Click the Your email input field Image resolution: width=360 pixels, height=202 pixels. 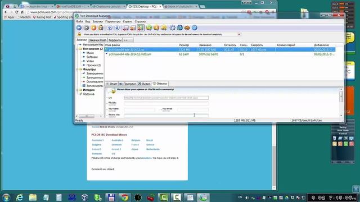[x=193, y=110]
